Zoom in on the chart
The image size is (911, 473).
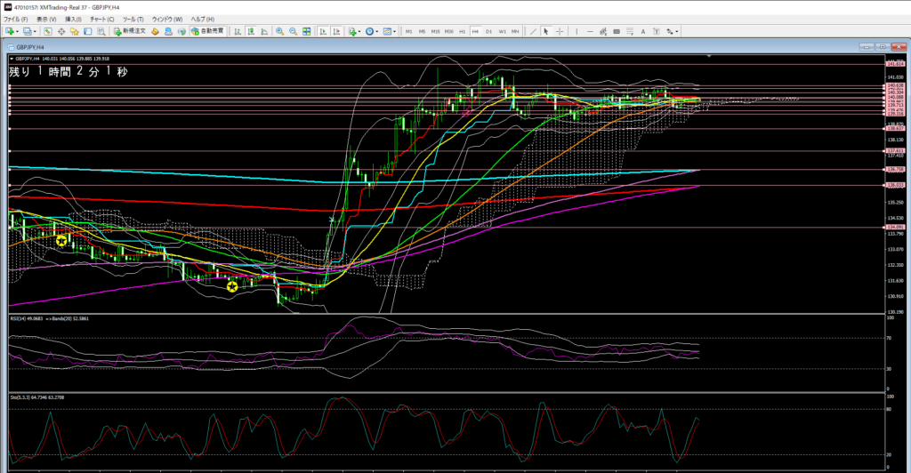coord(280,31)
